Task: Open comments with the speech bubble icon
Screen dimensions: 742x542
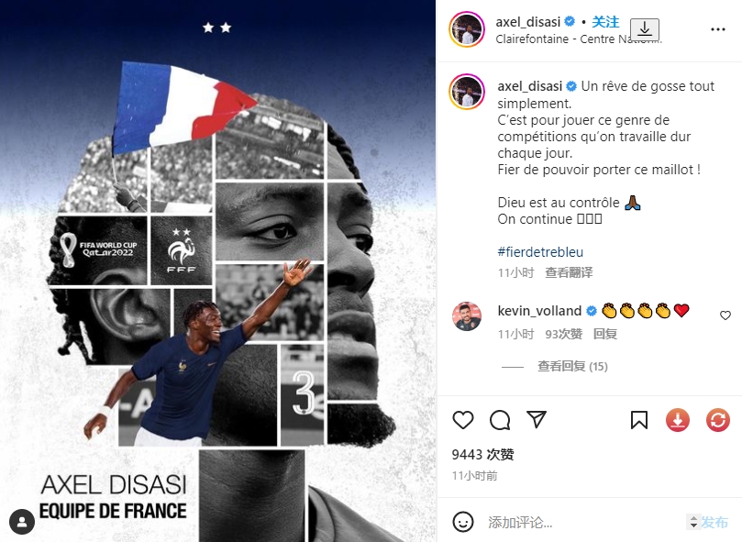Action: coord(500,420)
